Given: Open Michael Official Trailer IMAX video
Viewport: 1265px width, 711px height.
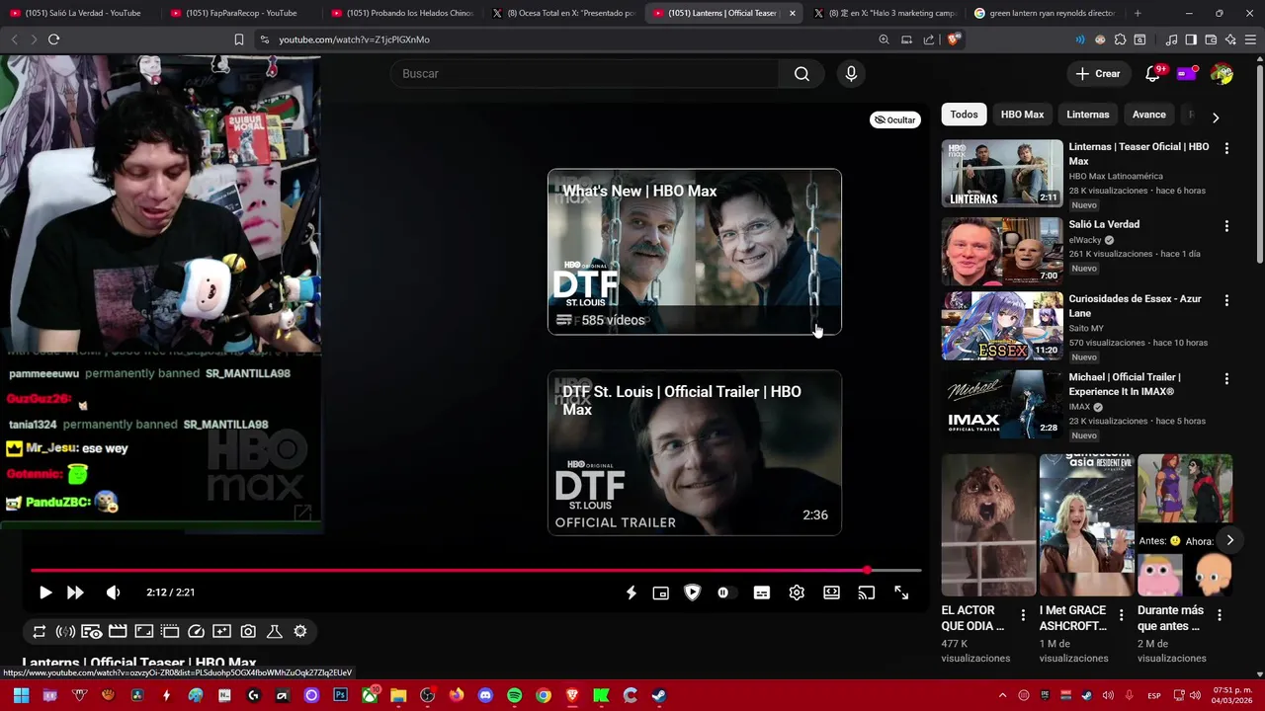Looking at the screenshot, I should (x=1124, y=384).
